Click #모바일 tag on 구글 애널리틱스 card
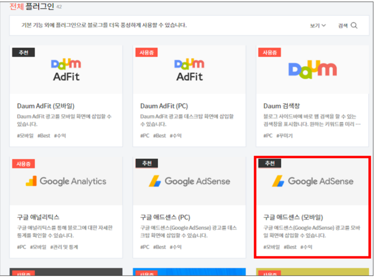This screenshot has height=278, width=375. click(38, 247)
